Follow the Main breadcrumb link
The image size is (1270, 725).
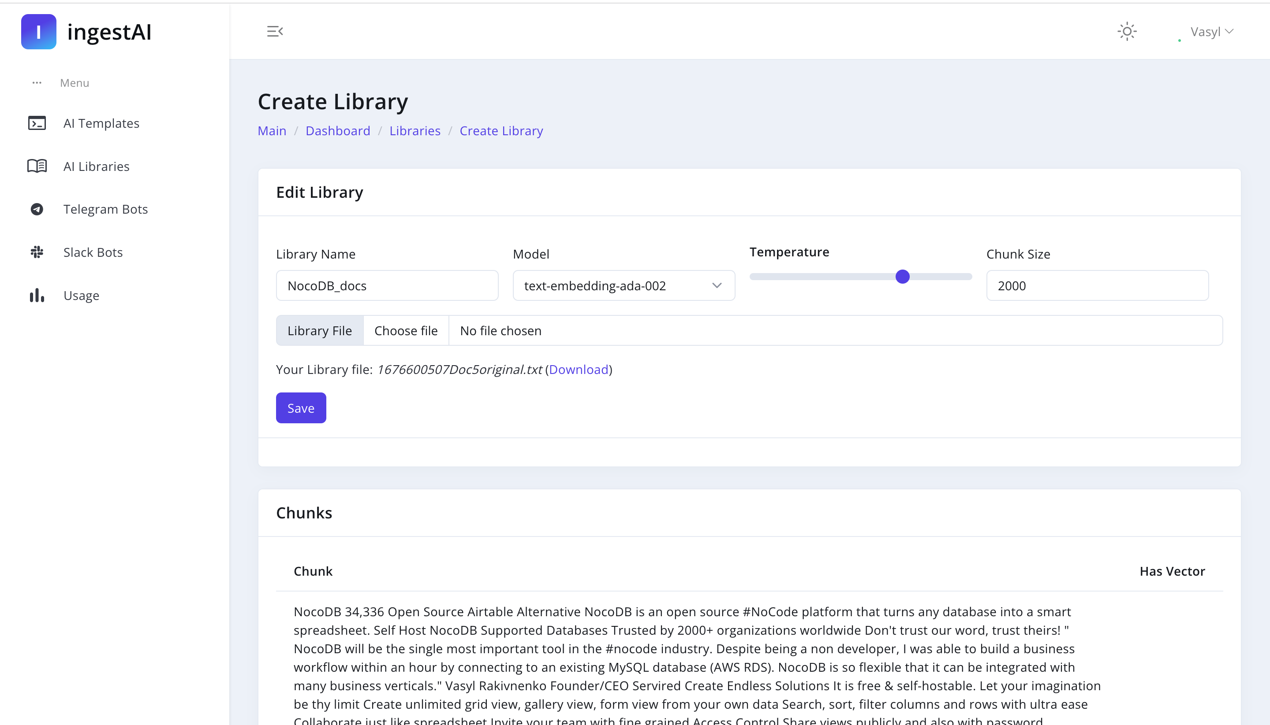tap(272, 130)
